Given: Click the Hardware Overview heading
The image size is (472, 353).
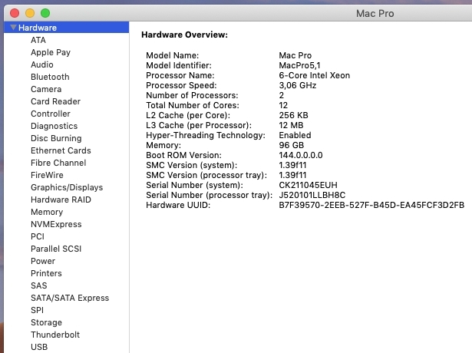Looking at the screenshot, I should pos(184,35).
